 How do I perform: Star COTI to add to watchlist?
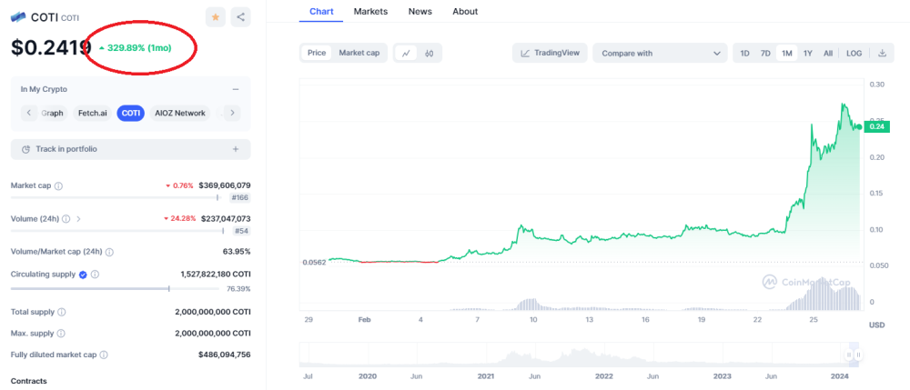[216, 16]
